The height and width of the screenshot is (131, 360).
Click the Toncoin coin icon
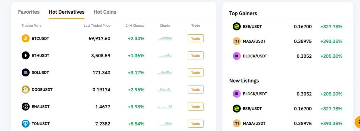point(26,124)
